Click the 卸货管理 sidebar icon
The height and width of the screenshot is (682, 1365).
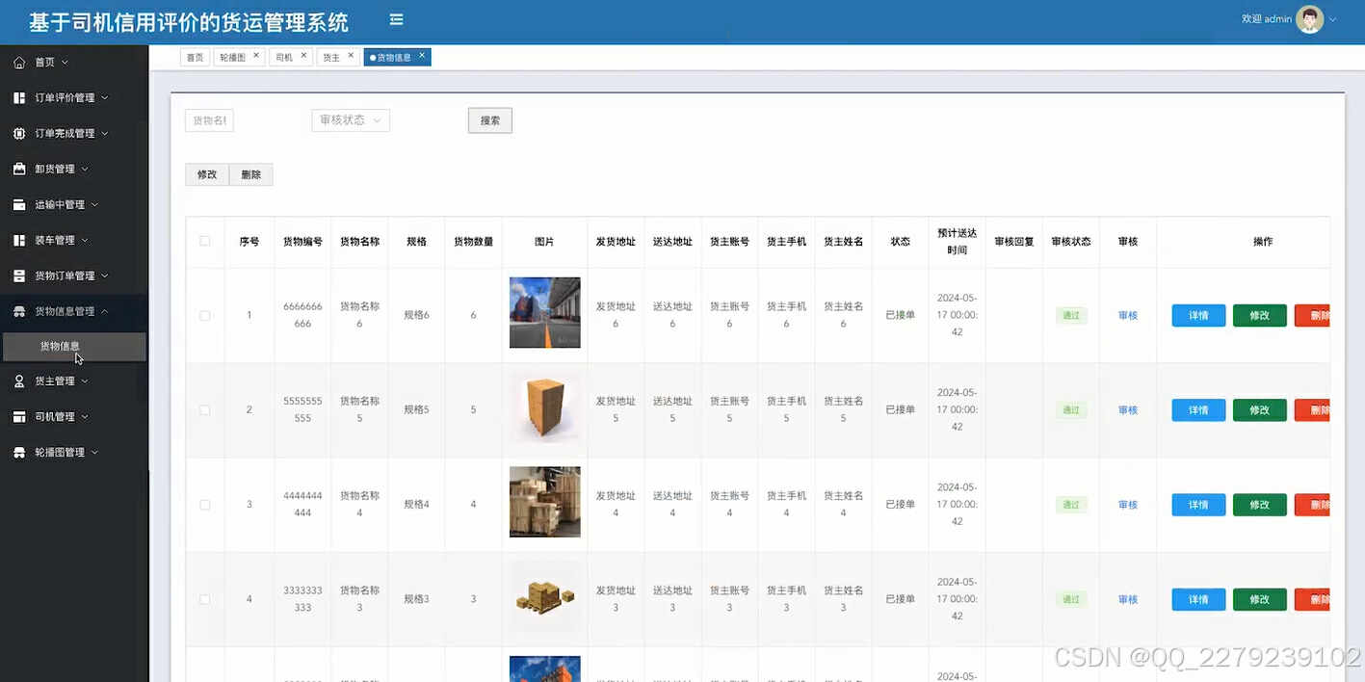(x=19, y=169)
